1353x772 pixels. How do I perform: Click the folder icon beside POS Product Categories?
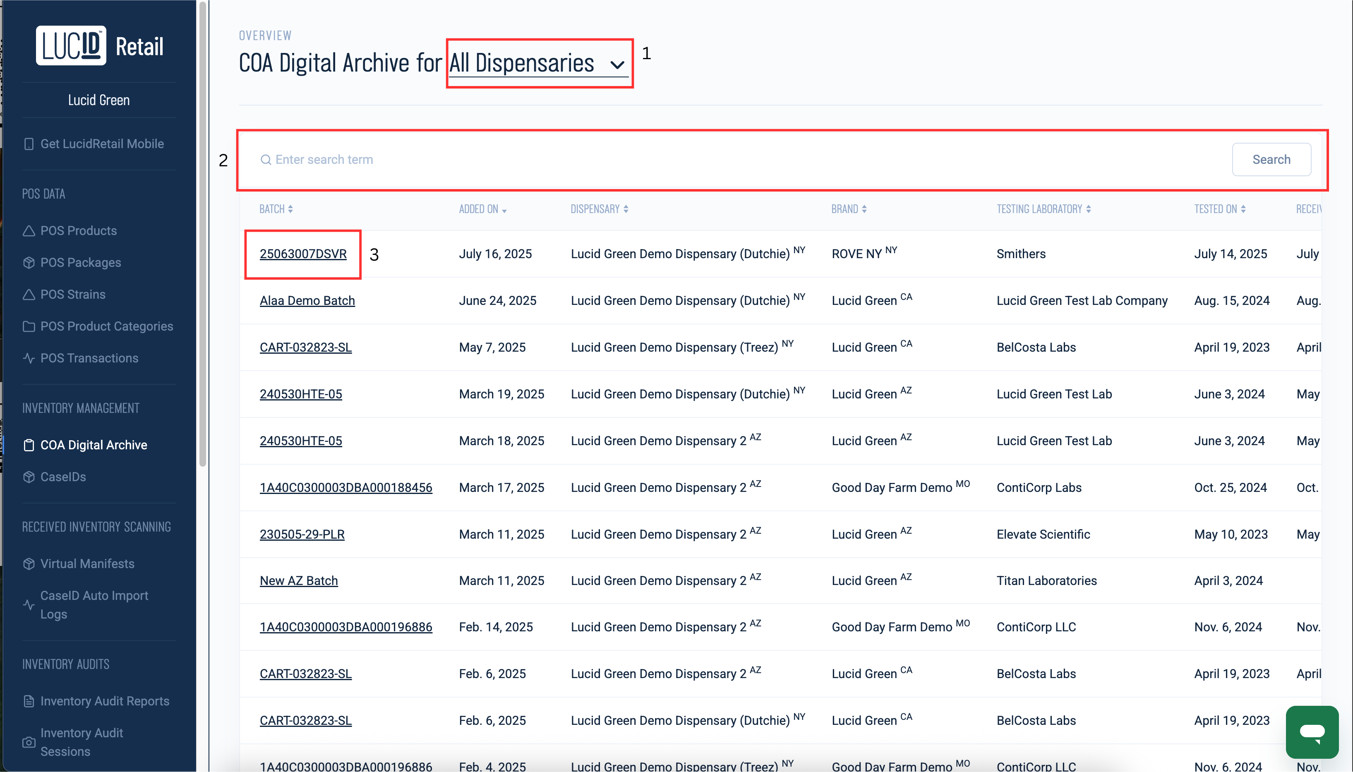point(29,326)
